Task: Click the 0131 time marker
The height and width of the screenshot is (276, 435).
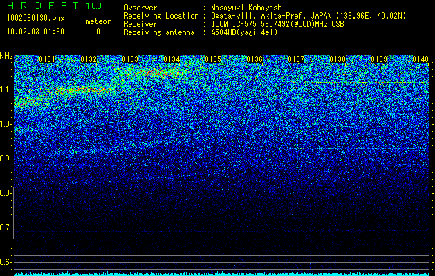Action: [47, 59]
